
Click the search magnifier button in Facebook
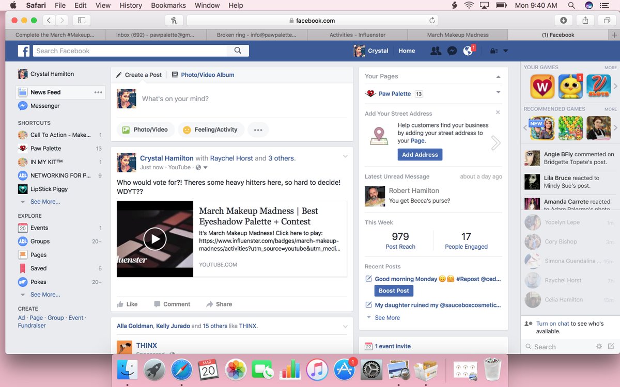(x=238, y=51)
